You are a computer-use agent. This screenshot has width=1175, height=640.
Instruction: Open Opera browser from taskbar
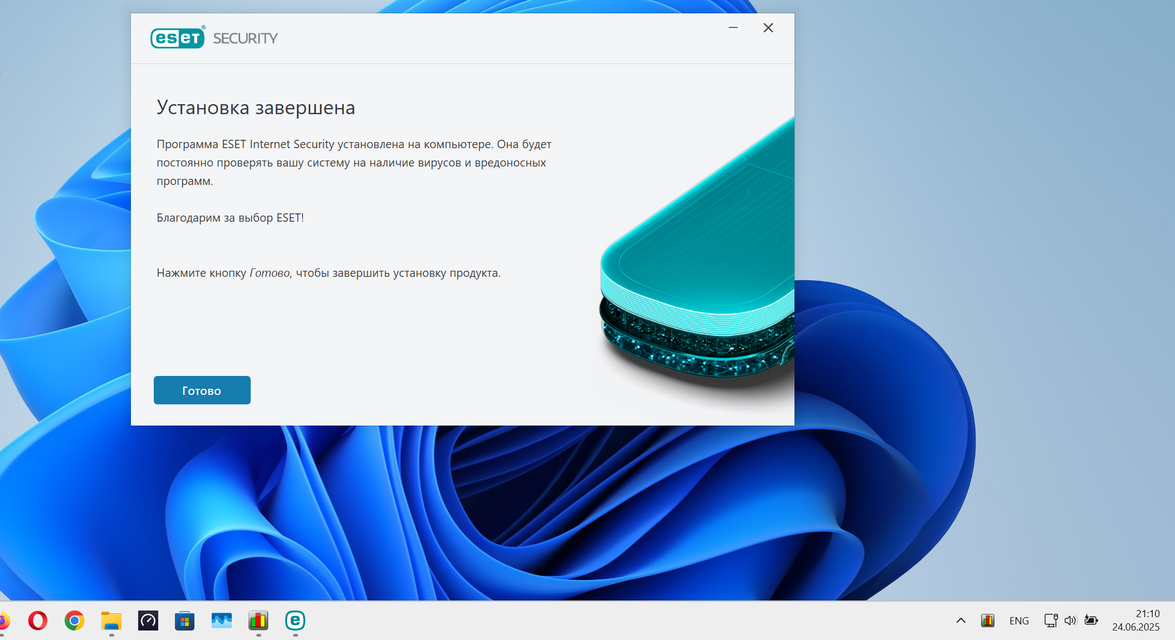point(38,620)
